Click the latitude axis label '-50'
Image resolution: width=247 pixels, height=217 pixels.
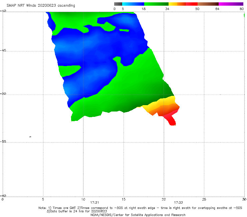3,93
